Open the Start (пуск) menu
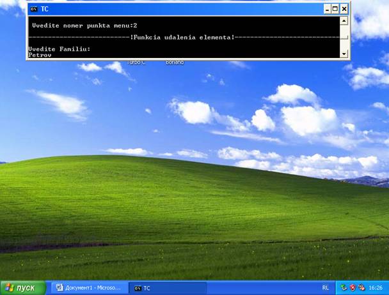Viewport: 389px width, 295px height. tap(22, 288)
